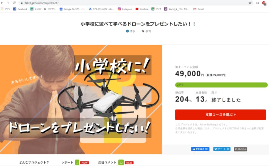Screen dimensions: 269x166
Task: Open the Slack bookmark
Action: tap(177, 9)
